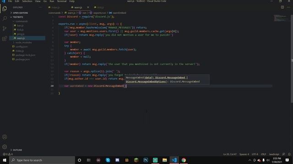Open the Source Control view

(5, 28)
